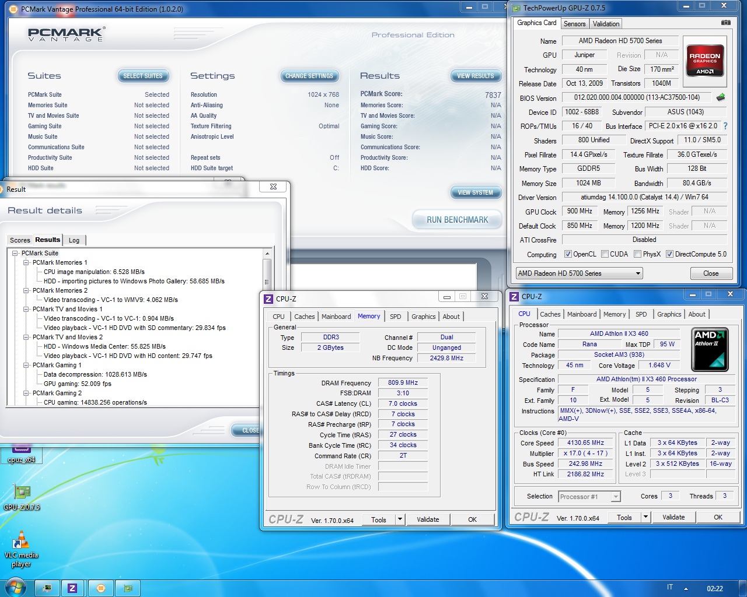Select SPD tab in Memory CPU-Z window
Image resolution: width=747 pixels, height=597 pixels.
click(396, 317)
